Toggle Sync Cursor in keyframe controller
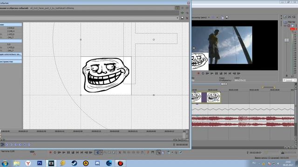The width and height of the screenshot is (298, 167). click(2, 144)
